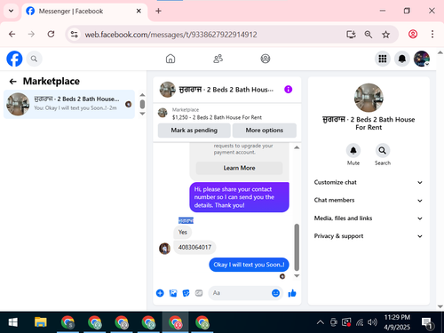Click the chat scroll up arrow
Screen dimensions: 444x333
(297, 147)
